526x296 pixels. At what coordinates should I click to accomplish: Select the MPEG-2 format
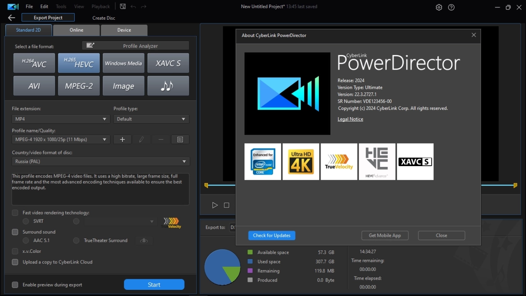click(x=79, y=86)
